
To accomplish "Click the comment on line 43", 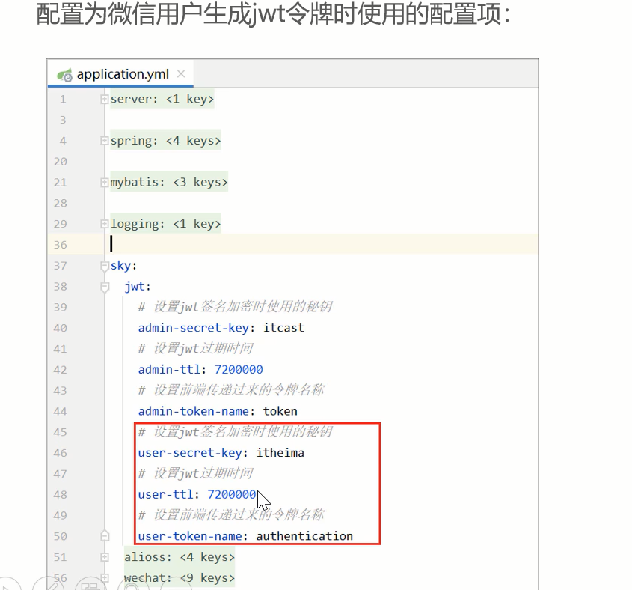I will 231,390.
